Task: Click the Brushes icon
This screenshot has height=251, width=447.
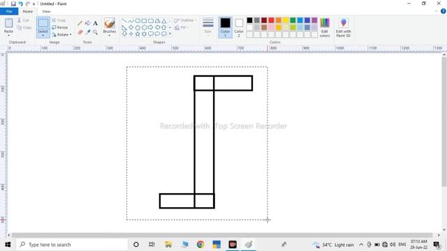Action: 110,23
